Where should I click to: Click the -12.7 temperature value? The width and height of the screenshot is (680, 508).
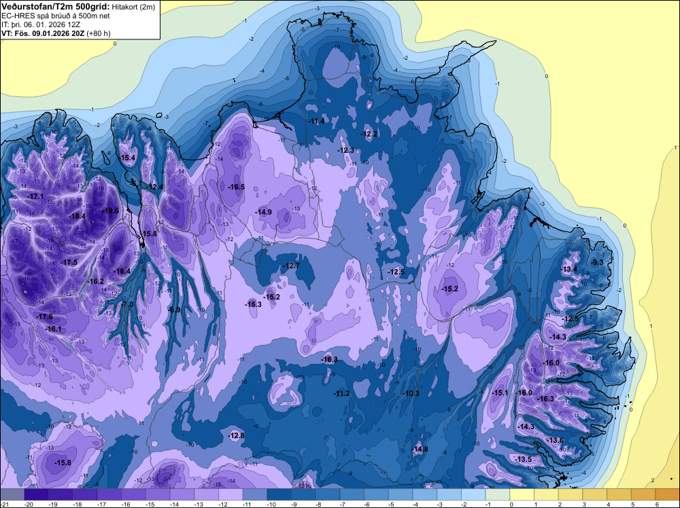[291, 266]
